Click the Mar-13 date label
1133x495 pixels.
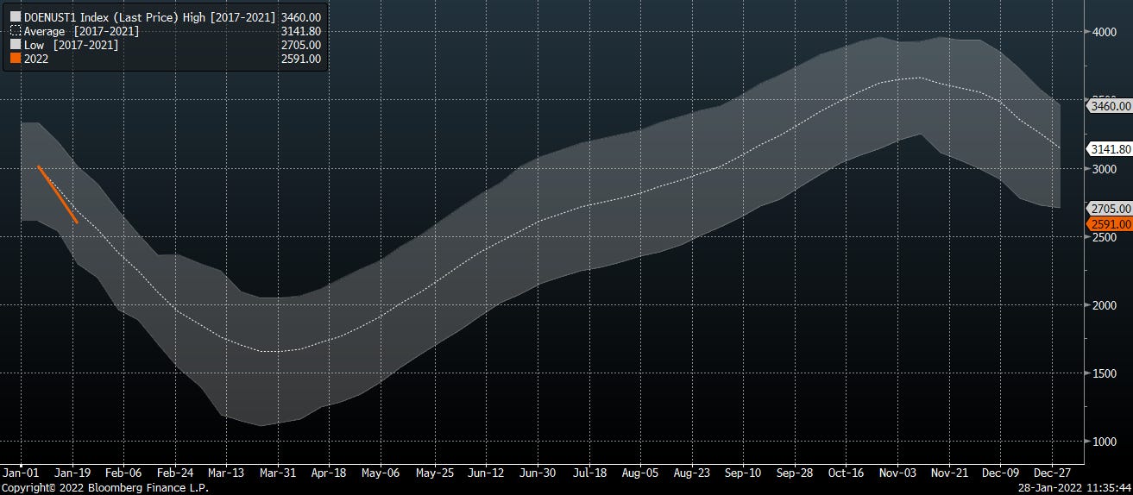coord(225,473)
